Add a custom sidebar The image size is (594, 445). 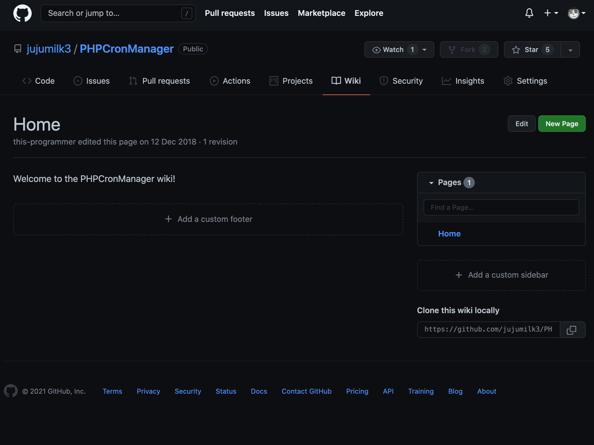tap(501, 275)
